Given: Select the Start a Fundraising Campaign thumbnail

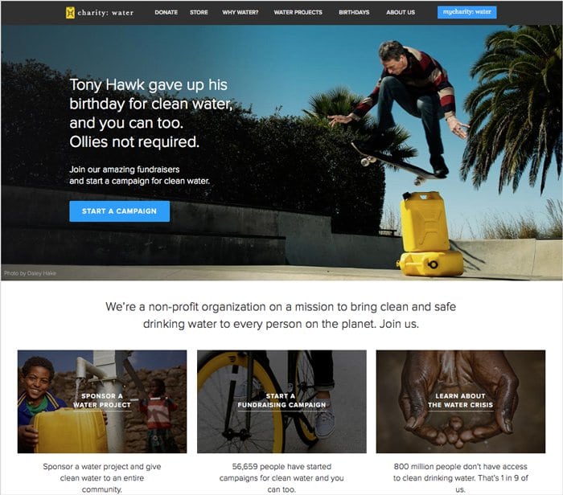Looking at the screenshot, I should [x=281, y=401].
